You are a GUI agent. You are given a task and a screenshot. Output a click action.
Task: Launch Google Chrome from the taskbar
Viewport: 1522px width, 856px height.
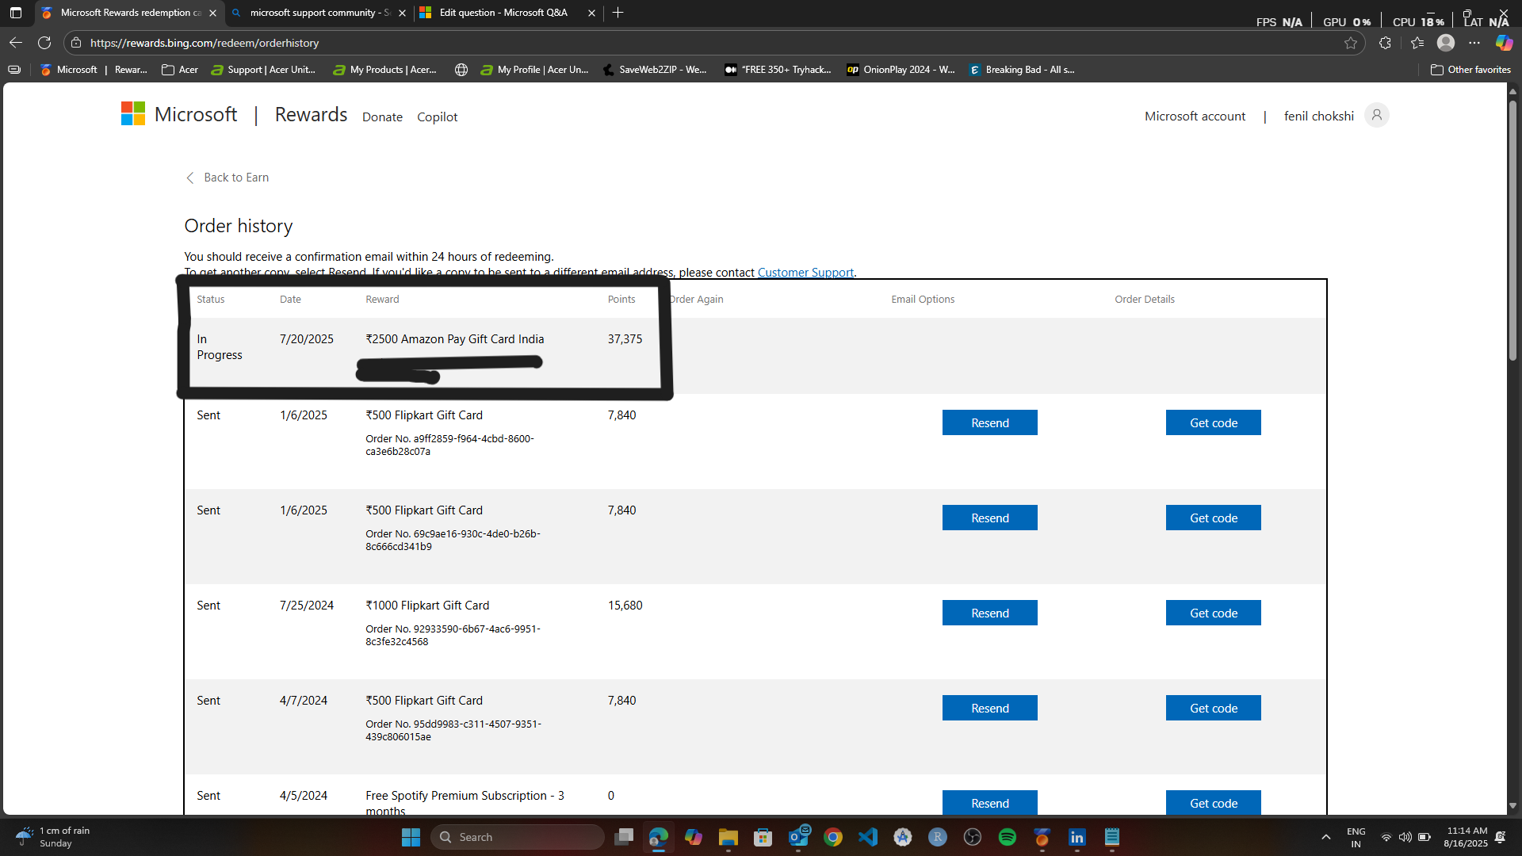(x=833, y=837)
